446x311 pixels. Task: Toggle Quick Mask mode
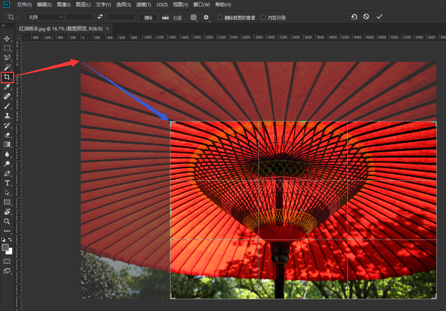pos(7,261)
